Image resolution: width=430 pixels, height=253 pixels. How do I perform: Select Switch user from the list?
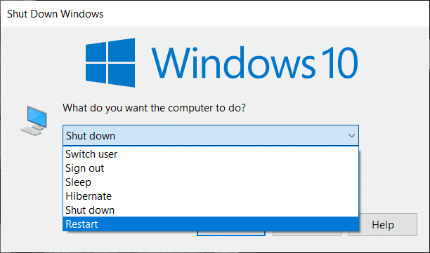point(211,154)
